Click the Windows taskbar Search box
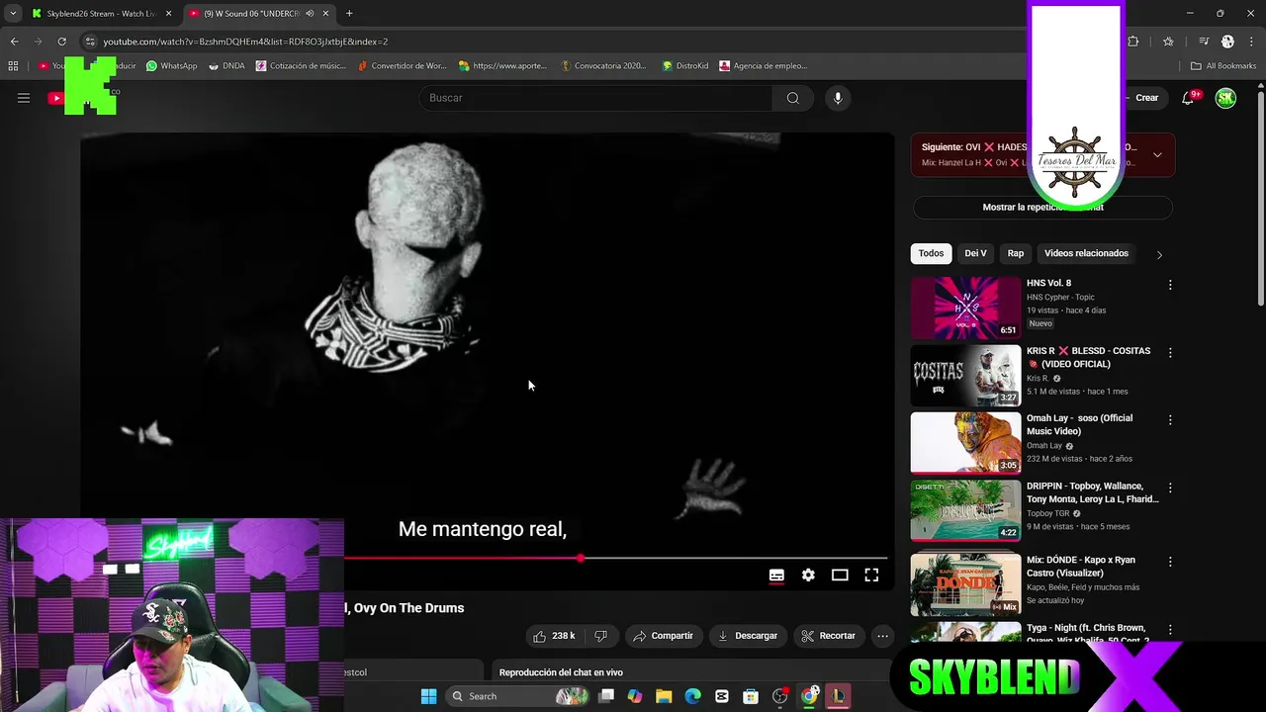This screenshot has width=1266, height=712. (517, 696)
